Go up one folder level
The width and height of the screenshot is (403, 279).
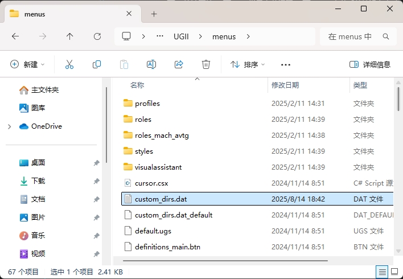(x=70, y=36)
